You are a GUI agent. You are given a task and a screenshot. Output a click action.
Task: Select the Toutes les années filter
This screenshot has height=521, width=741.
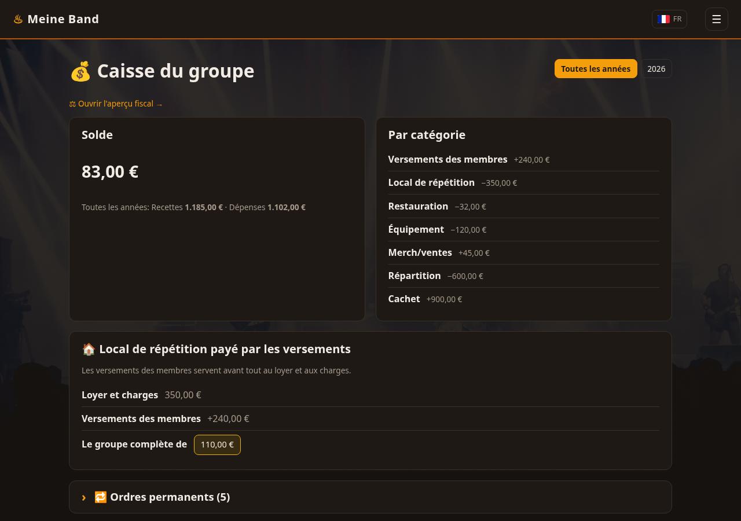pos(596,69)
